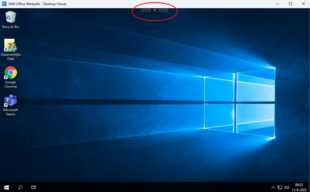This screenshot has height=192, width=310.
Task: Select the Recycle Bin desktop icon
Action: point(11,17)
